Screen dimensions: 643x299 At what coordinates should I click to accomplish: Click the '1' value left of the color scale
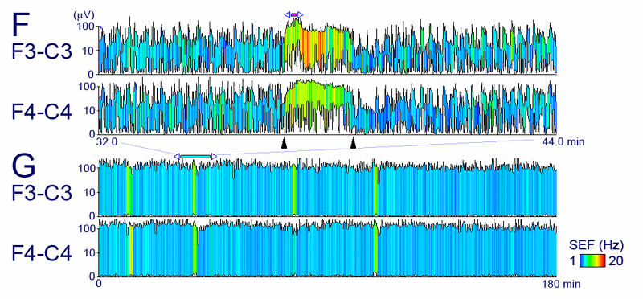(x=573, y=261)
